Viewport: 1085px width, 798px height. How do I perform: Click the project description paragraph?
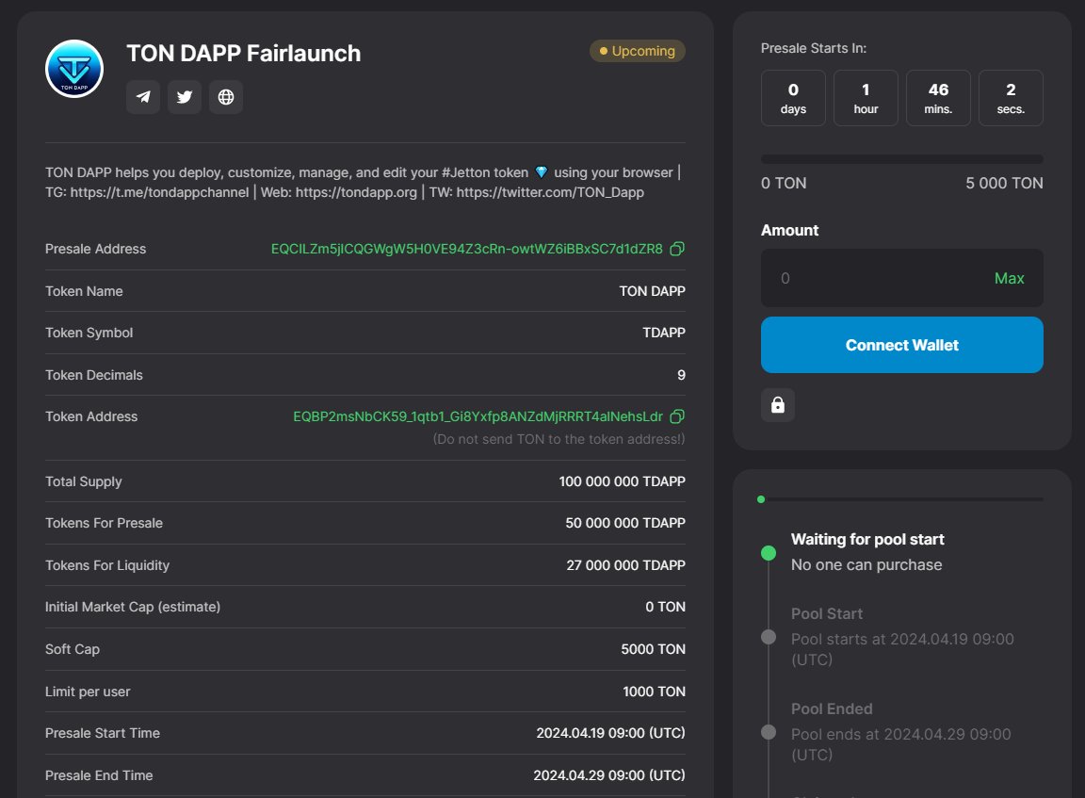tap(363, 182)
